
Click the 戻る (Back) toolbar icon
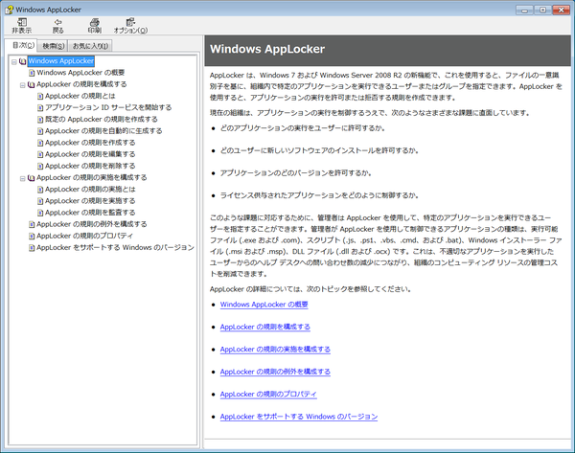tap(57, 26)
